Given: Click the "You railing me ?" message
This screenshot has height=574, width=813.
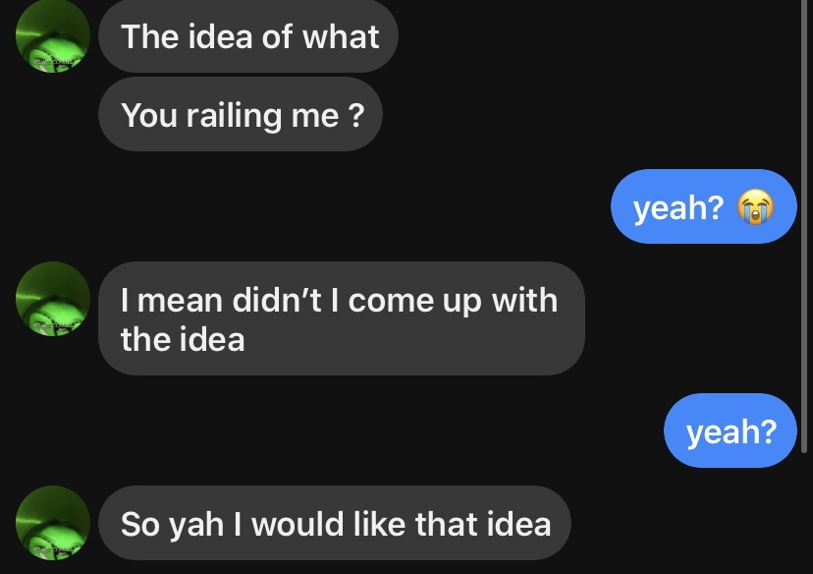Looking at the screenshot, I should pyautogui.click(x=241, y=114).
